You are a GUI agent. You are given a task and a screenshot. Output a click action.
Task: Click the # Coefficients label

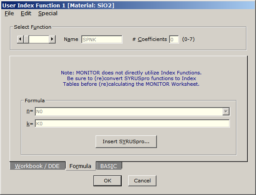click(x=150, y=39)
